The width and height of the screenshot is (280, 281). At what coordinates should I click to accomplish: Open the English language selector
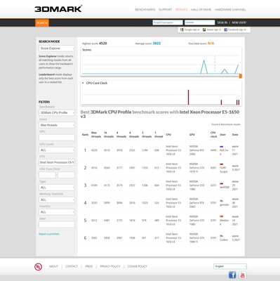pos(230,266)
